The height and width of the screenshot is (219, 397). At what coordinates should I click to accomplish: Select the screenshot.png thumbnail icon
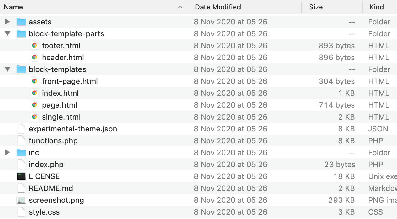pyautogui.click(x=21, y=200)
